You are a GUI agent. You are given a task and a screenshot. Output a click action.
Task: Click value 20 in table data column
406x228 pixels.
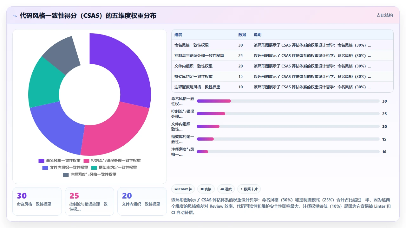(x=240, y=66)
